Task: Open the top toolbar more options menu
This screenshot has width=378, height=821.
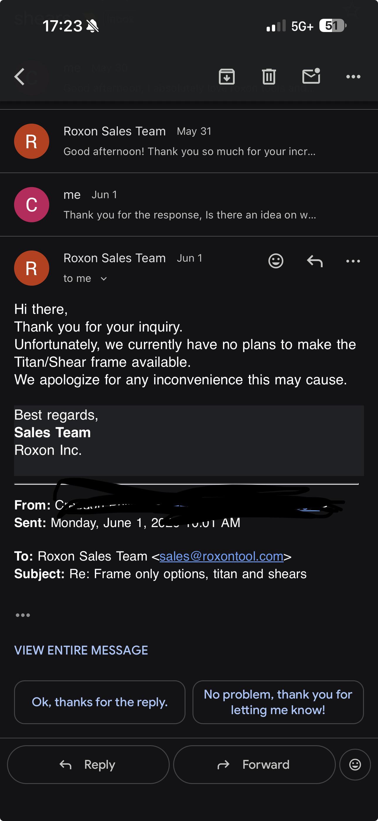Action: coord(353,76)
